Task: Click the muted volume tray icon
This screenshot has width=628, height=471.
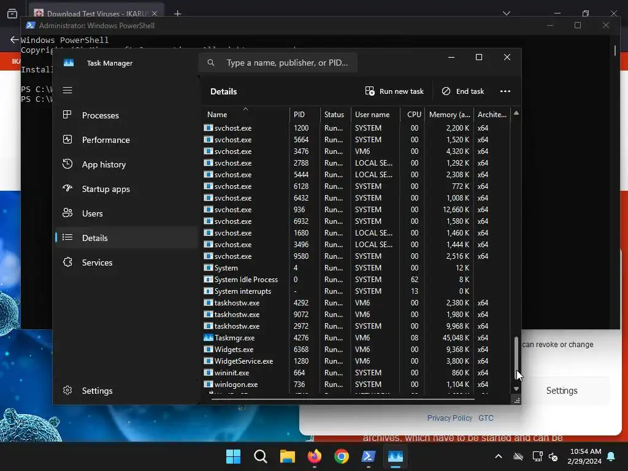Action: coord(553,456)
